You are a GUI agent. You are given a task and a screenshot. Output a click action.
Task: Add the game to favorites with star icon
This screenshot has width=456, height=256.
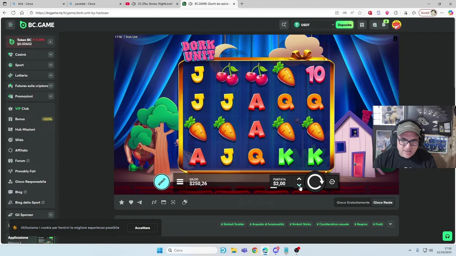121,202
